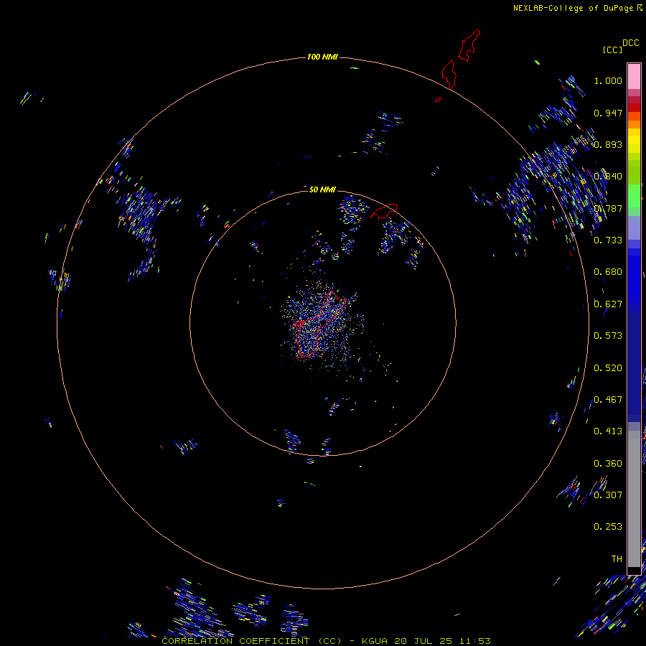Click the DCC label above the color bar

(x=630, y=43)
